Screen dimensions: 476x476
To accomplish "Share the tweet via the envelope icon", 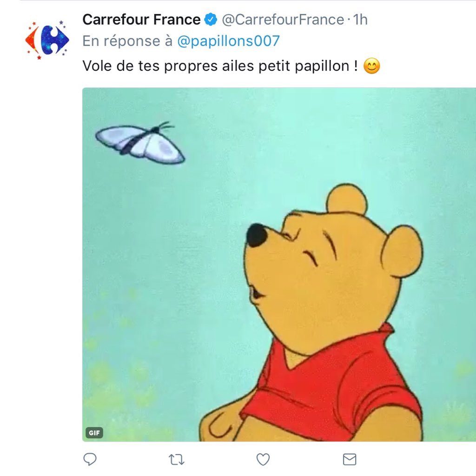I will click(x=350, y=459).
